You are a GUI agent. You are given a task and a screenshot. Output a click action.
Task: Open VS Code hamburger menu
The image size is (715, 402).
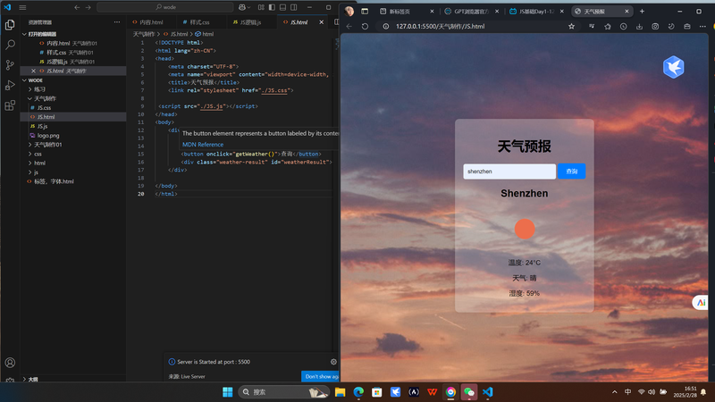pyautogui.click(x=22, y=7)
